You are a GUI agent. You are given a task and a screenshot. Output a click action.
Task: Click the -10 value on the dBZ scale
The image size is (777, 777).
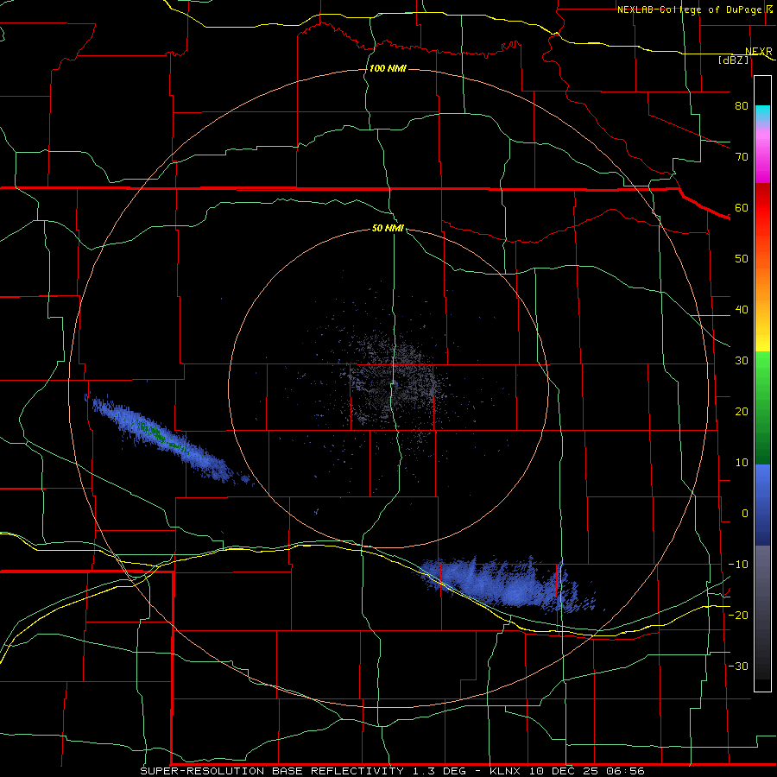738,565
